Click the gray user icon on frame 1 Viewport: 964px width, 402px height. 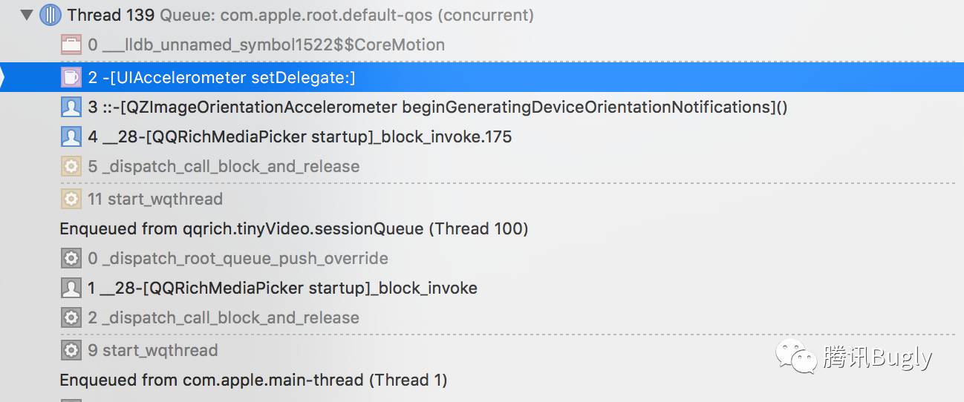click(71, 289)
